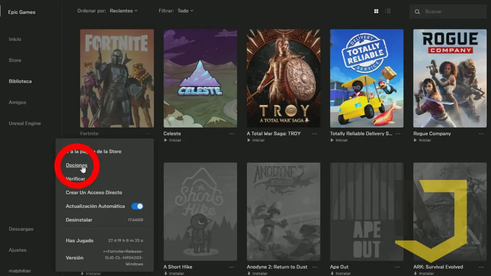Click the download icon under Anodyne 2
This screenshot has height=276, width=491.
tap(249, 274)
